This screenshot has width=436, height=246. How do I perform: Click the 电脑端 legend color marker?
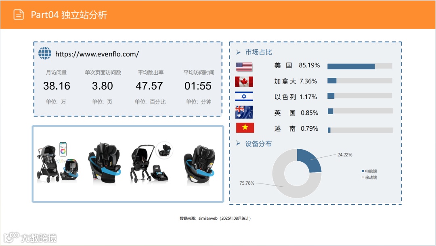363,171
